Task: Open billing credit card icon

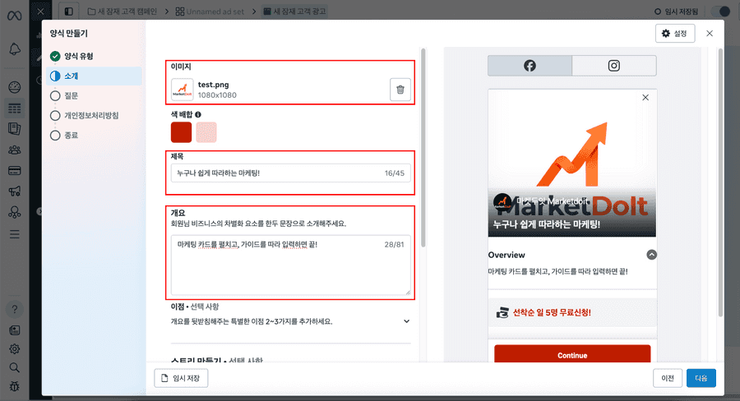Action: pyautogui.click(x=15, y=170)
